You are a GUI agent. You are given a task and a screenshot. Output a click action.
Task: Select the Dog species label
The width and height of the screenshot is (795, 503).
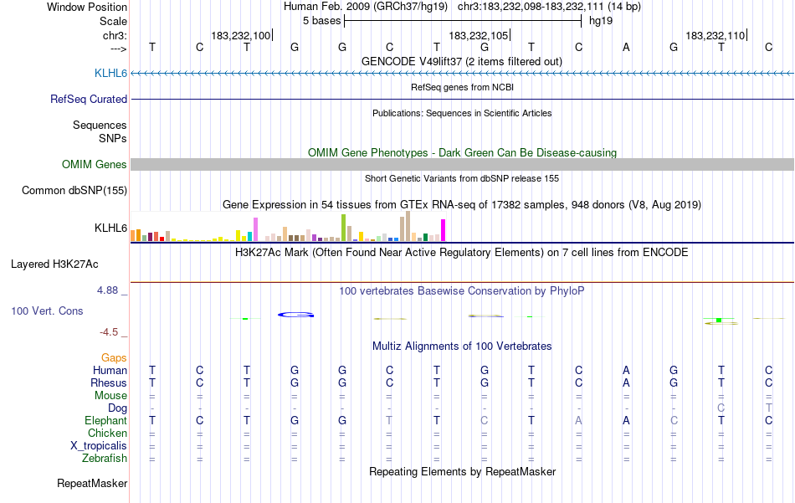click(x=117, y=408)
